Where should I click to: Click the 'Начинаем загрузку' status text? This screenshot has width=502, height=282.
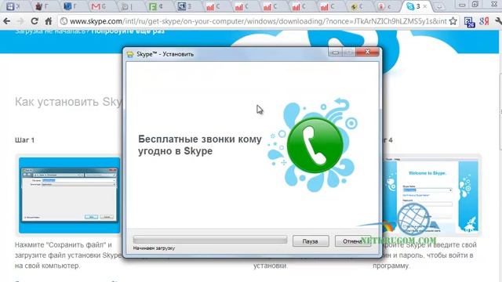tap(154, 248)
